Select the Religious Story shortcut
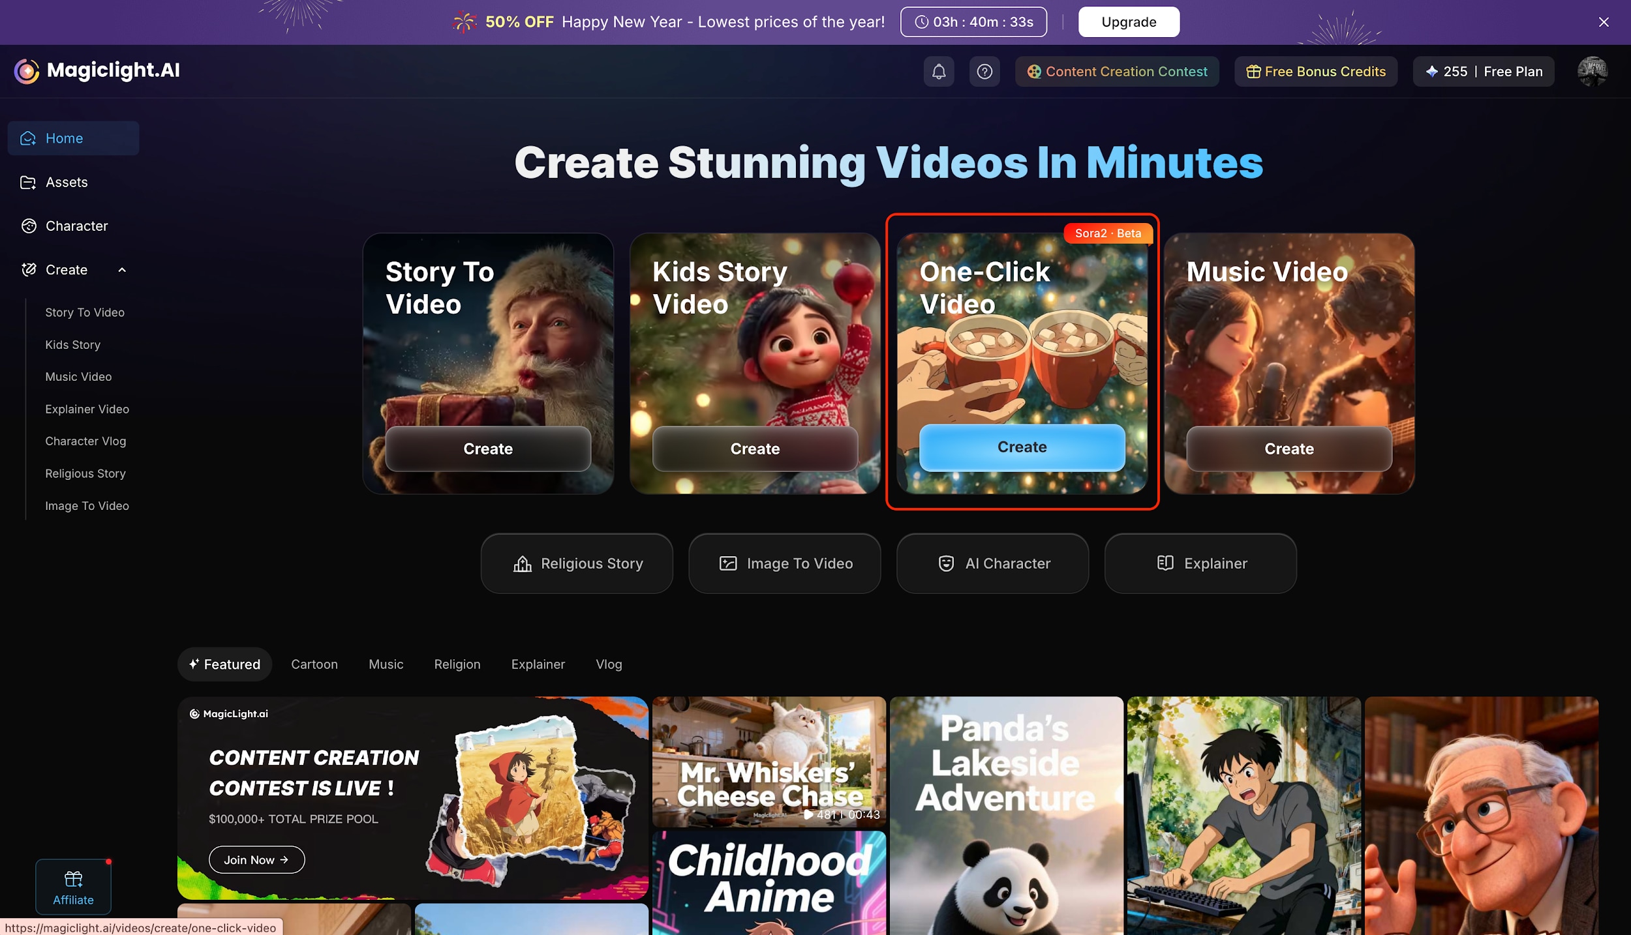The image size is (1631, 935). [x=577, y=563]
